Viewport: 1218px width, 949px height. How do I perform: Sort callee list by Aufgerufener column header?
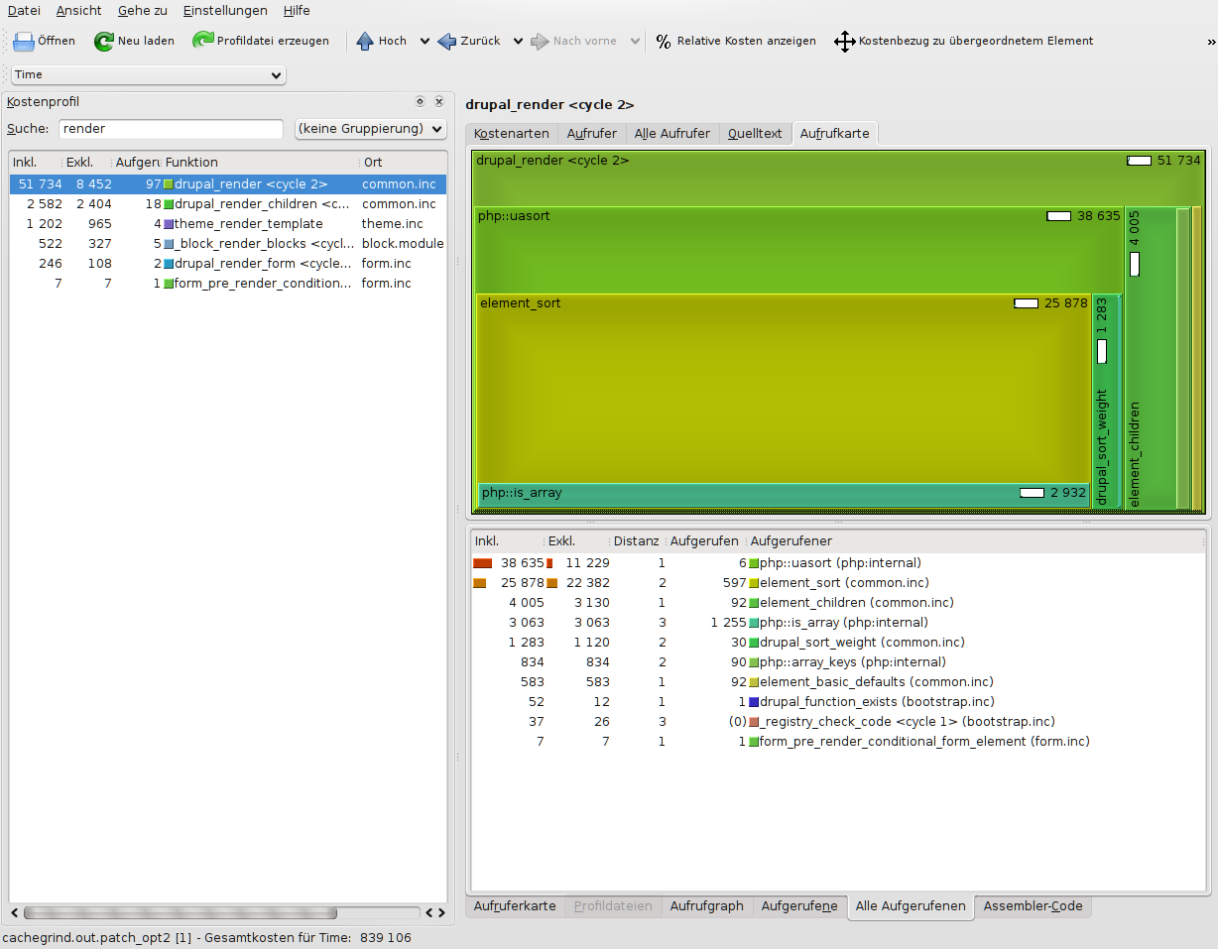(791, 541)
